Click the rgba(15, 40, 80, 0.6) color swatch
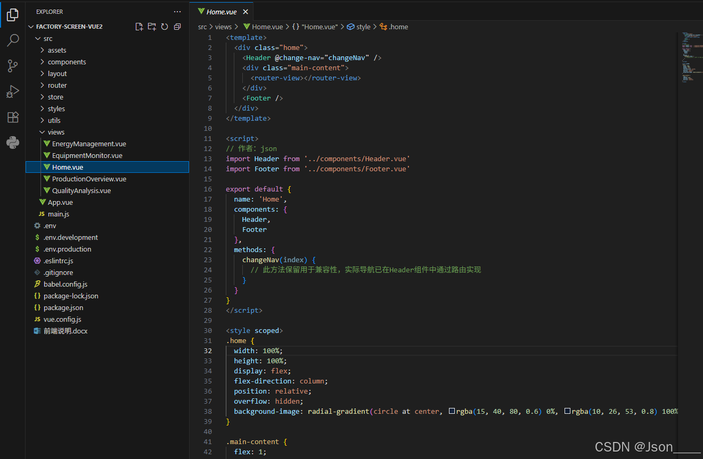 pyautogui.click(x=452, y=411)
